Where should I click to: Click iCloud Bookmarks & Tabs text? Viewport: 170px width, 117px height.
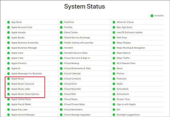(77, 69)
